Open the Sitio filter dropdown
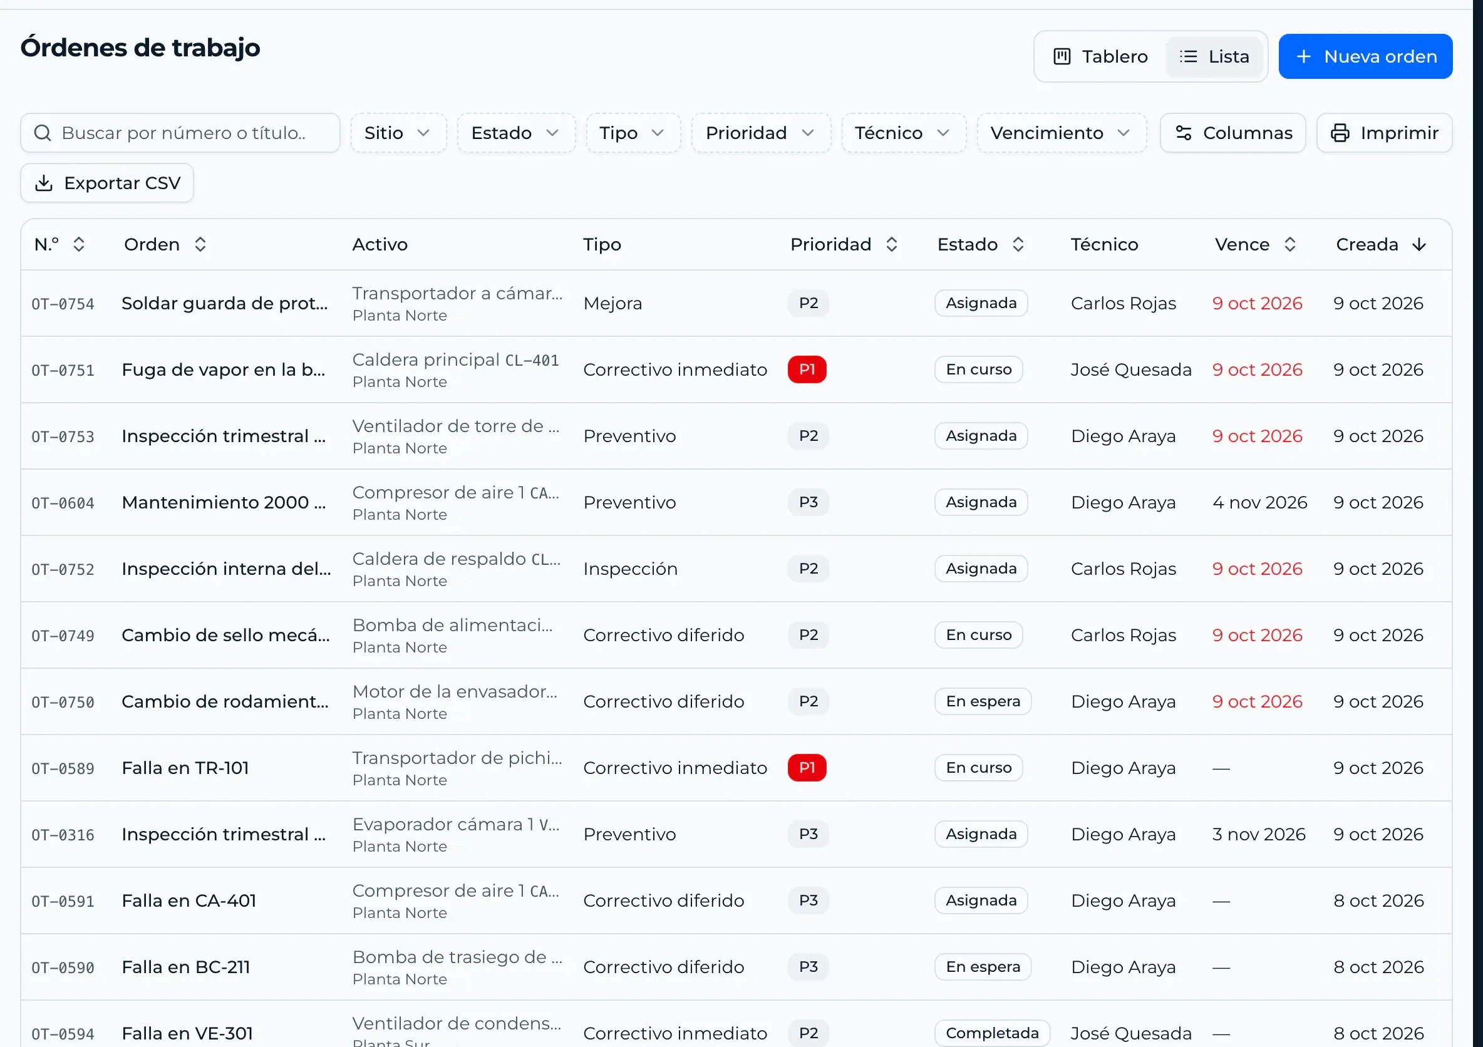 click(x=398, y=133)
